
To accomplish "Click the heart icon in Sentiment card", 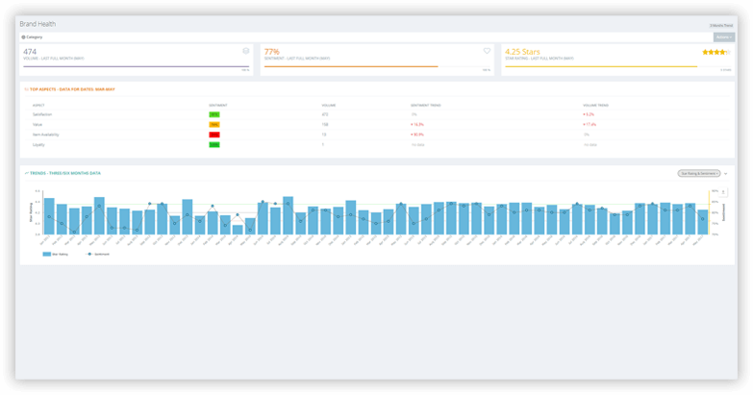I will click(487, 51).
